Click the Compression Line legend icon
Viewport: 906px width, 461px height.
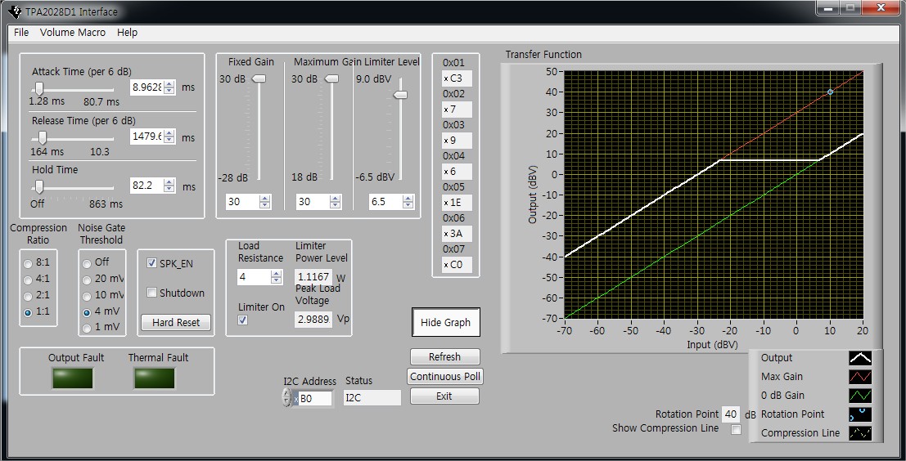pos(860,432)
